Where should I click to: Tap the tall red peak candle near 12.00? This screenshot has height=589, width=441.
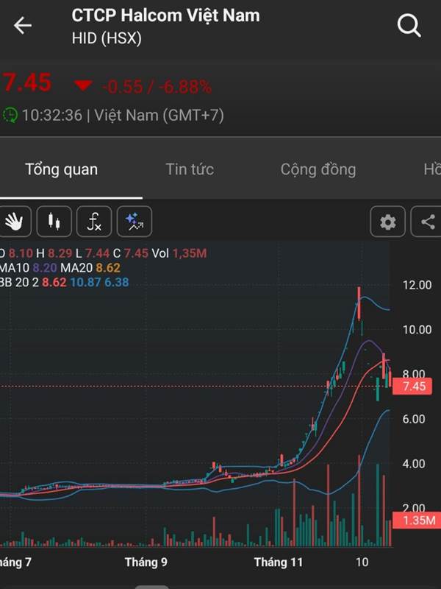tap(359, 303)
